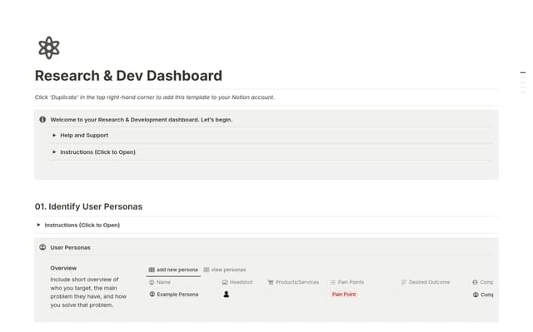Screen dimensions: 533x332
Task: Expand Instructions toggle under Identify User Personas
Action: click(38, 225)
